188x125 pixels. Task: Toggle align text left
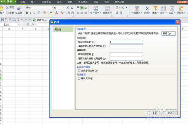[78, 13]
